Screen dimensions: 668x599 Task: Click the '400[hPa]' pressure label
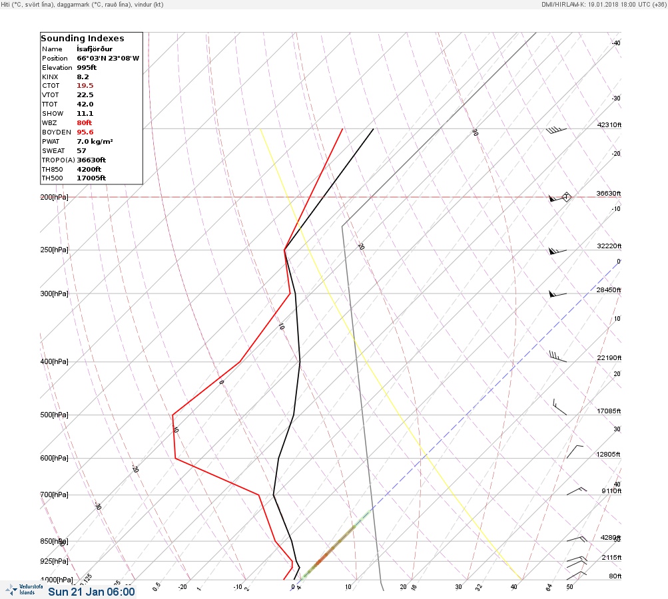[x=54, y=361]
